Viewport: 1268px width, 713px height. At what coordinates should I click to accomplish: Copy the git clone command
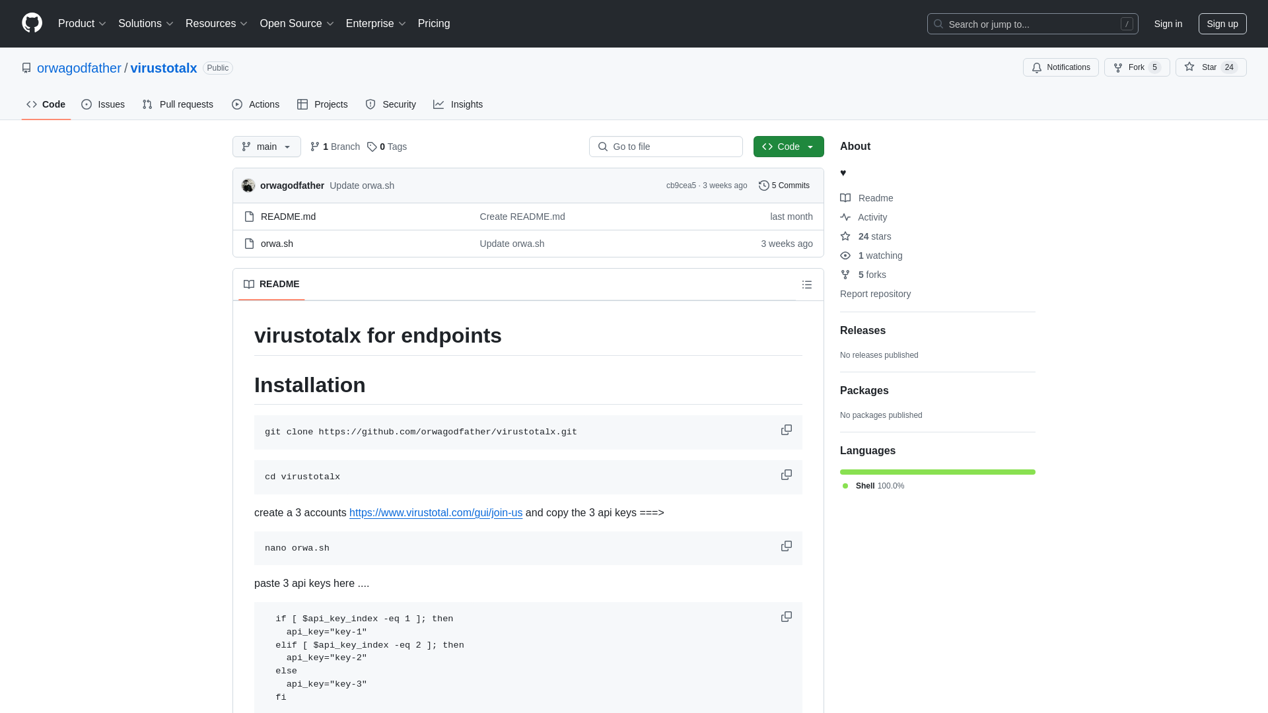click(x=786, y=430)
